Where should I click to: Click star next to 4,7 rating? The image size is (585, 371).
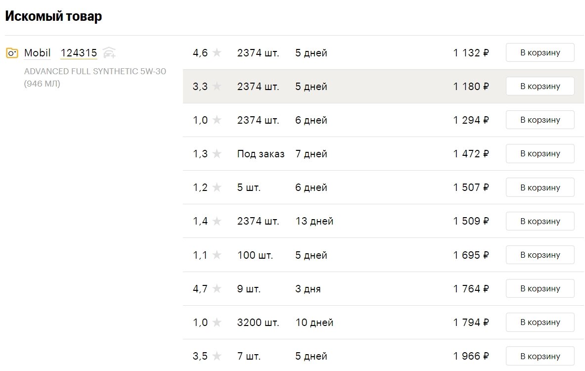tap(217, 288)
